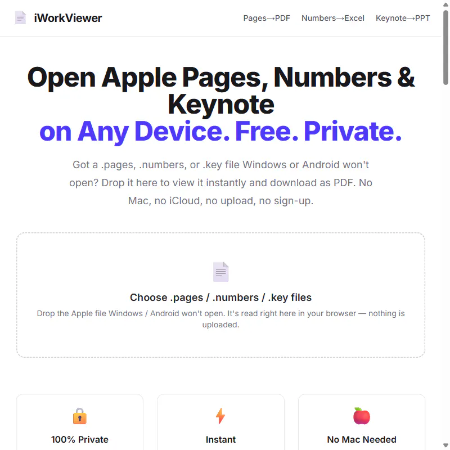This screenshot has height=450, width=450.
Task: Click the intro paragraph about .pages files
Action: point(220,183)
